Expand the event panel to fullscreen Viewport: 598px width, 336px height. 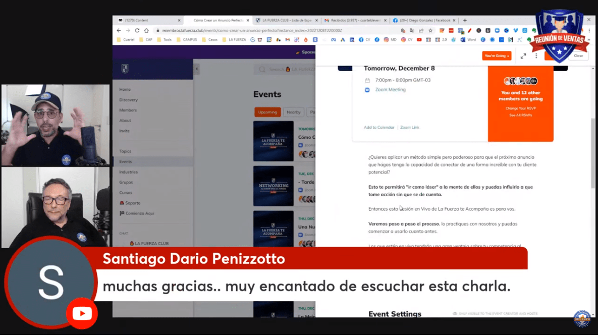(x=523, y=56)
